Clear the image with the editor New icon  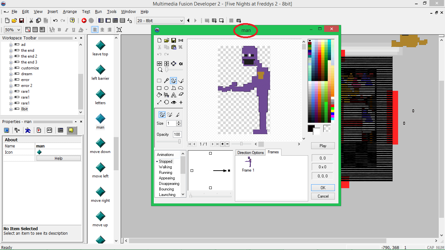159,40
